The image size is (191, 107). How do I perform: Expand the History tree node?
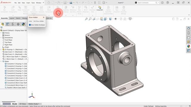1,33
